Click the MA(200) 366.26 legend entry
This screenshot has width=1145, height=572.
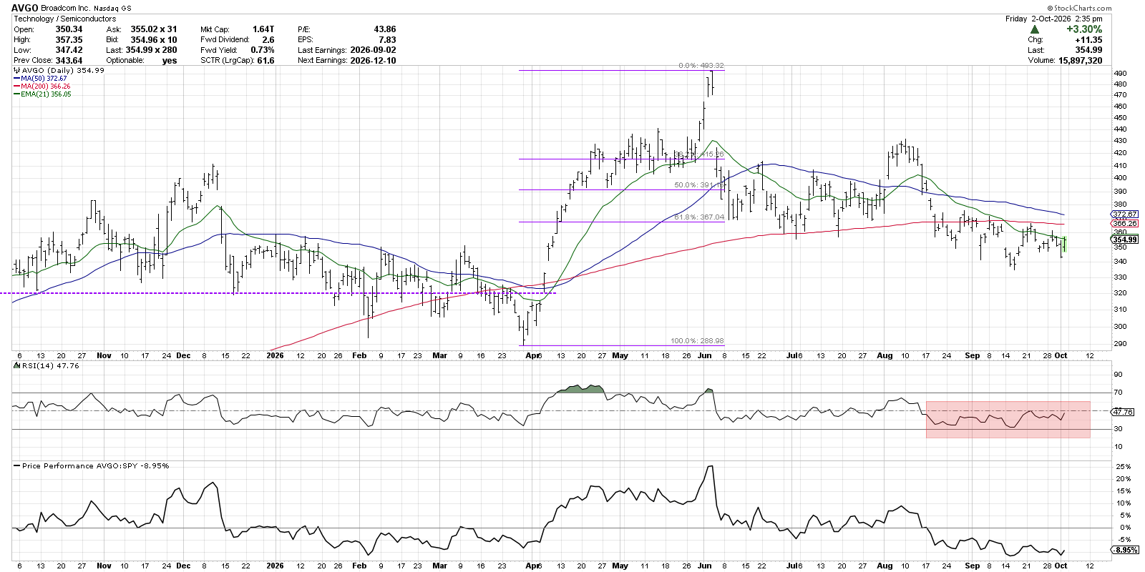click(45, 87)
